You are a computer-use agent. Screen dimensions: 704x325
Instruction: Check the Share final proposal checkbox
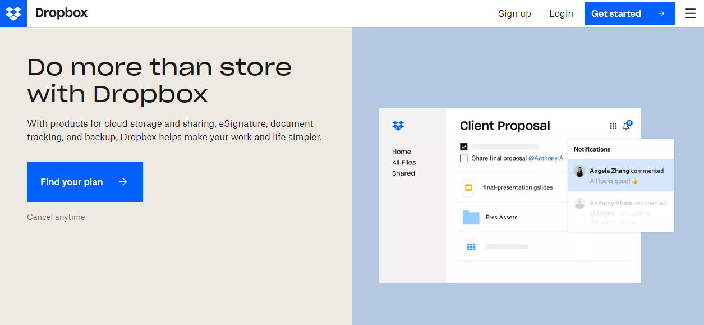(464, 158)
